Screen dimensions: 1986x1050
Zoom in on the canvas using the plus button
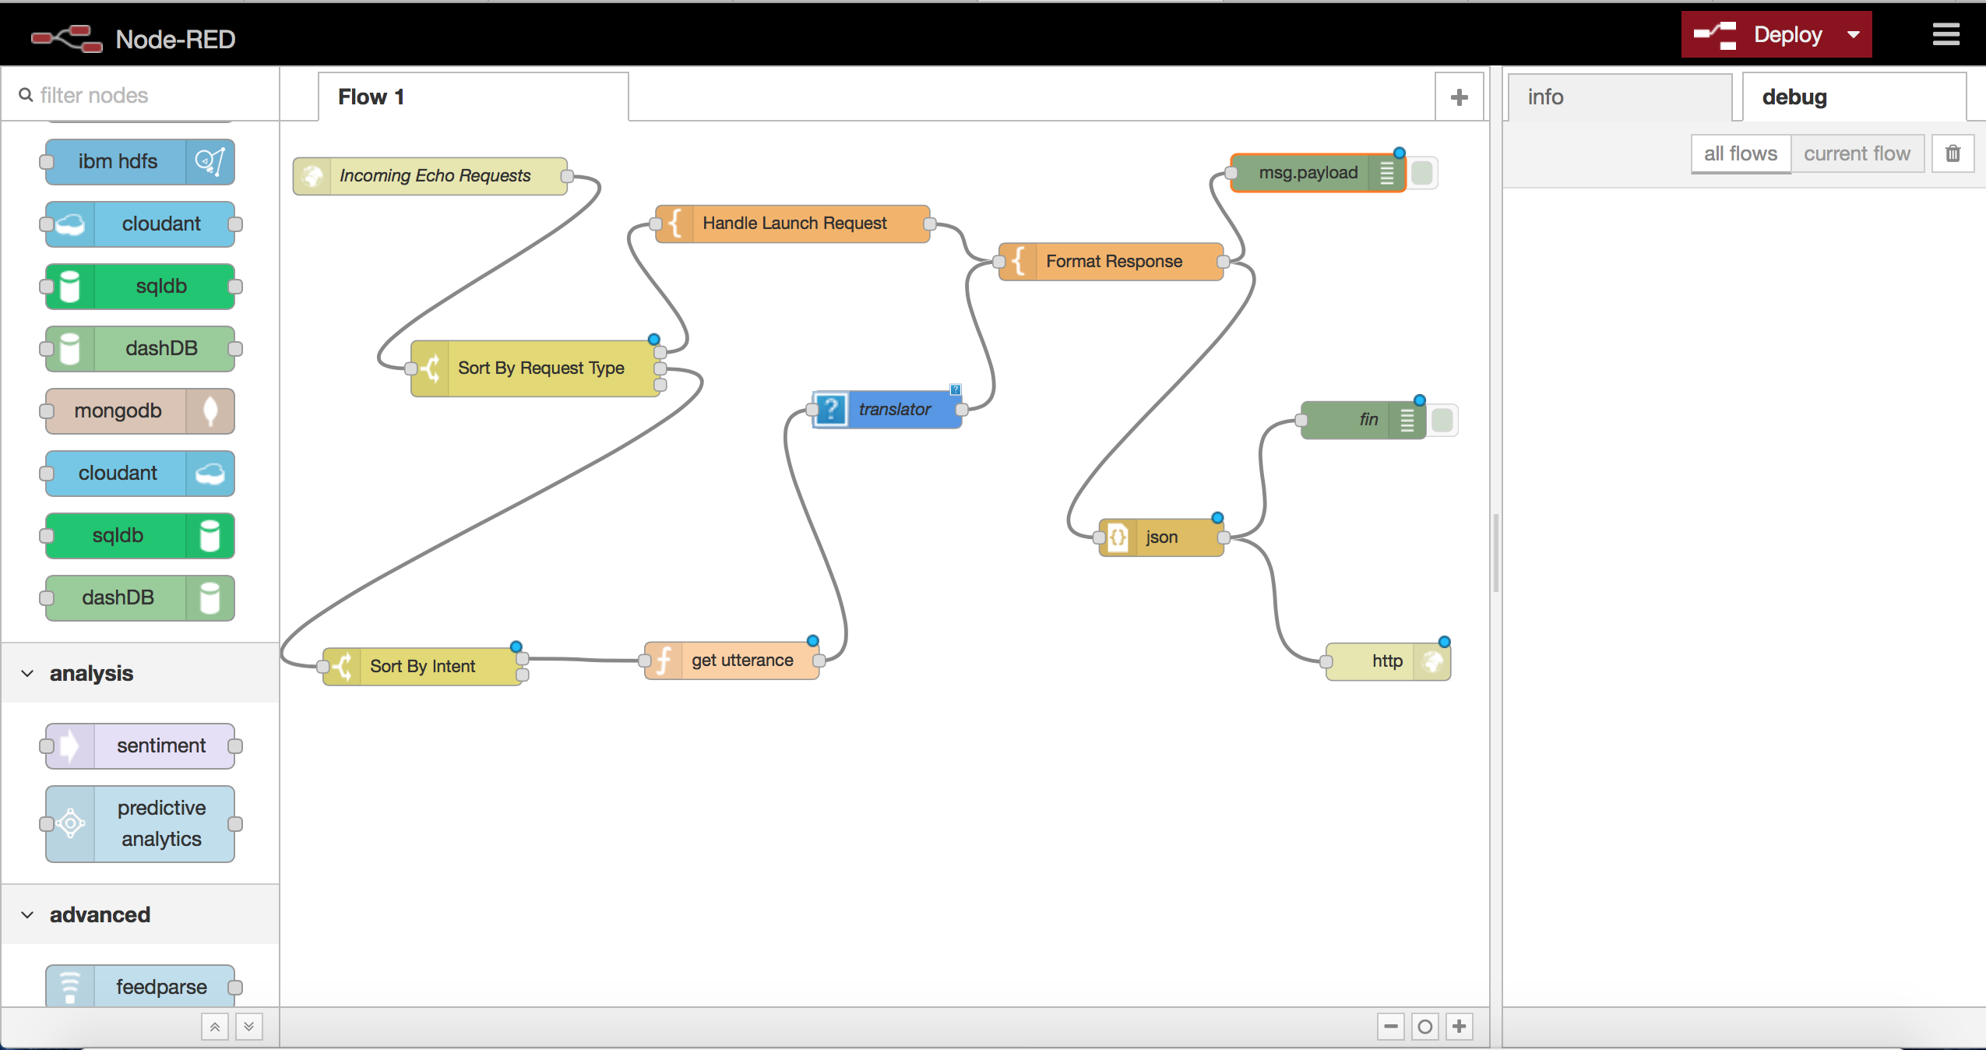(x=1460, y=1027)
